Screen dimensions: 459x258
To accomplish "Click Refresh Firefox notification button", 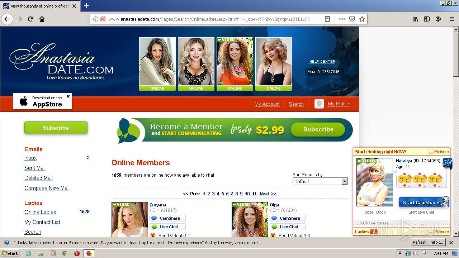I will 428,243.
